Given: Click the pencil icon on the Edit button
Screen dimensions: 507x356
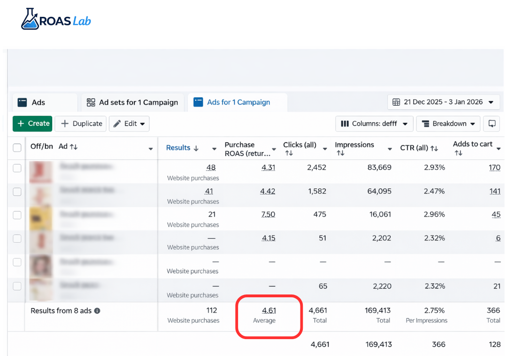Looking at the screenshot, I should pyautogui.click(x=117, y=124).
